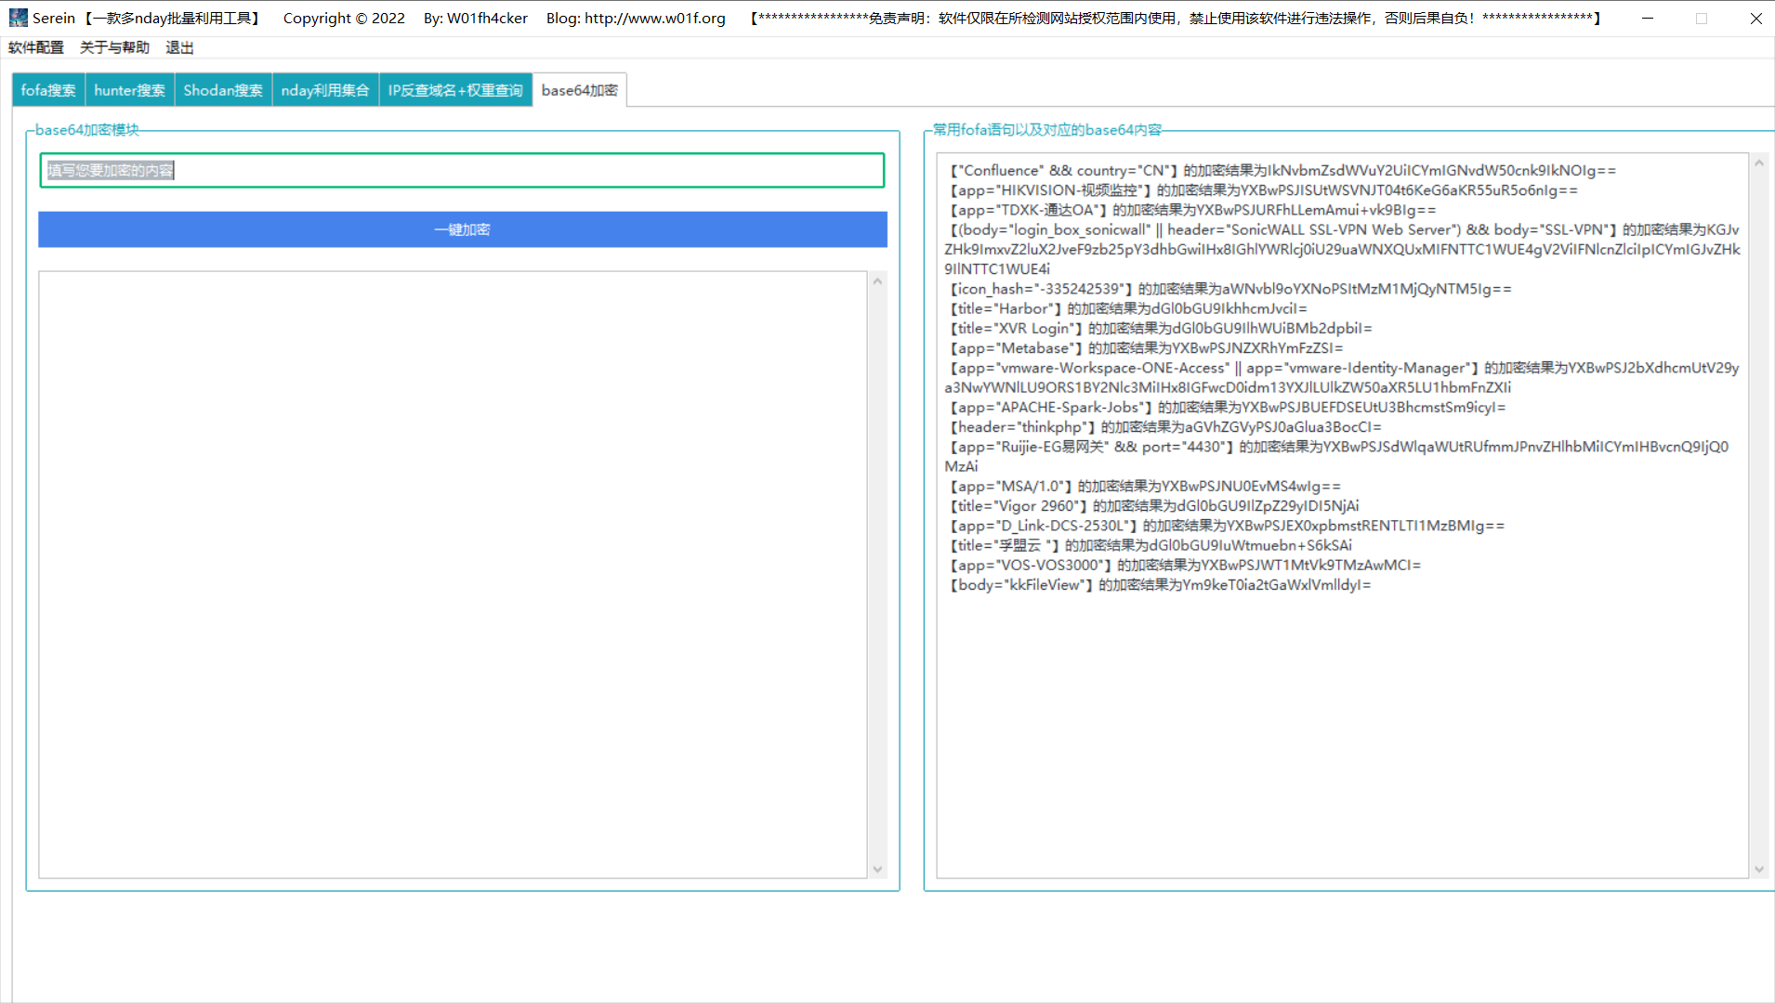Click the output box scroll down arrow
The width and height of the screenshot is (1775, 1003).
click(x=877, y=869)
